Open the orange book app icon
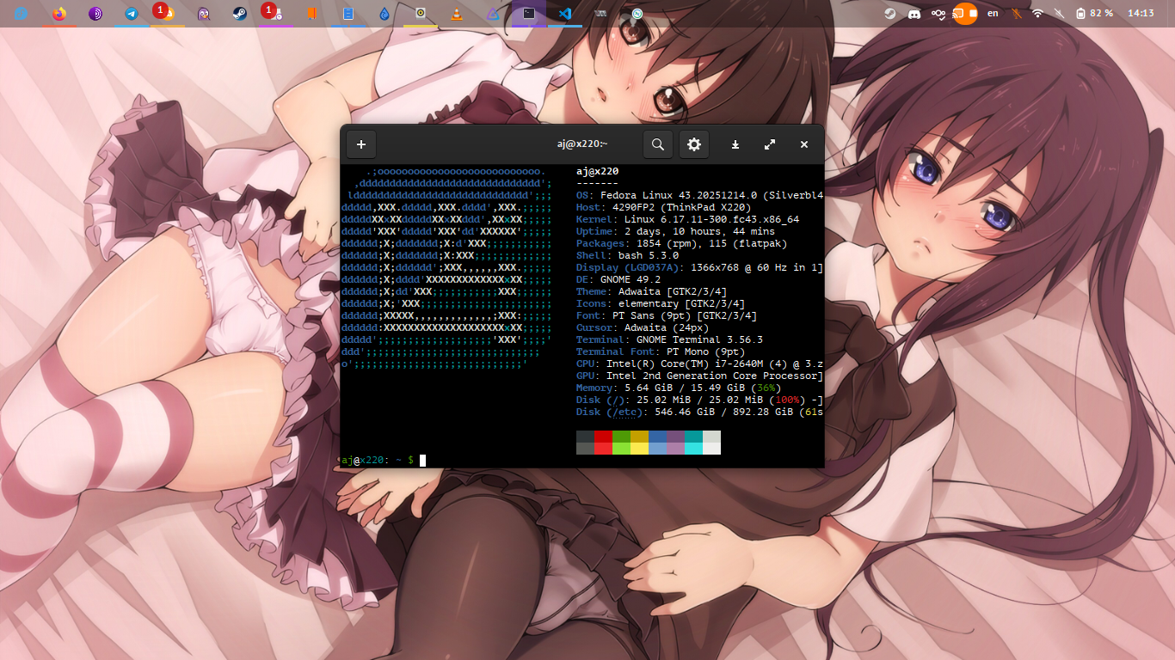The image size is (1175, 660). click(x=311, y=14)
